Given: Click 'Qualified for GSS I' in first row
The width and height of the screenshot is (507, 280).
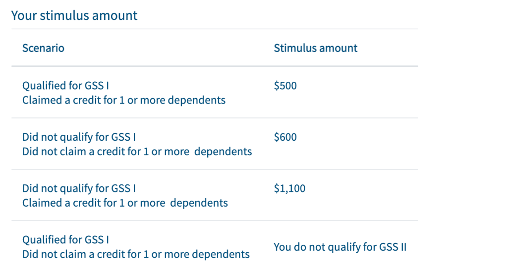Looking at the screenshot, I should coord(65,86).
